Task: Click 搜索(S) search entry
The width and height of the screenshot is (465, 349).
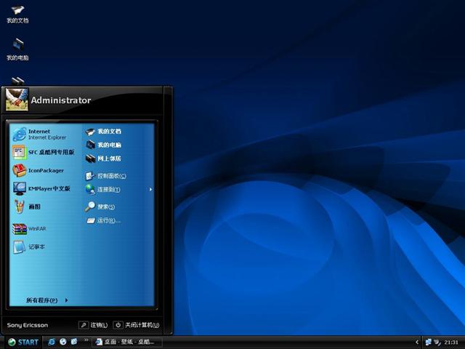Action: point(106,206)
